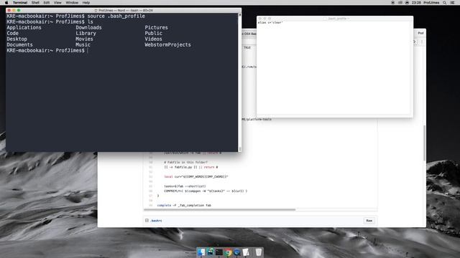Screen dimensions: 460x258
Task: Click the browser page vertical scrollbar
Action: click(x=425, y=143)
